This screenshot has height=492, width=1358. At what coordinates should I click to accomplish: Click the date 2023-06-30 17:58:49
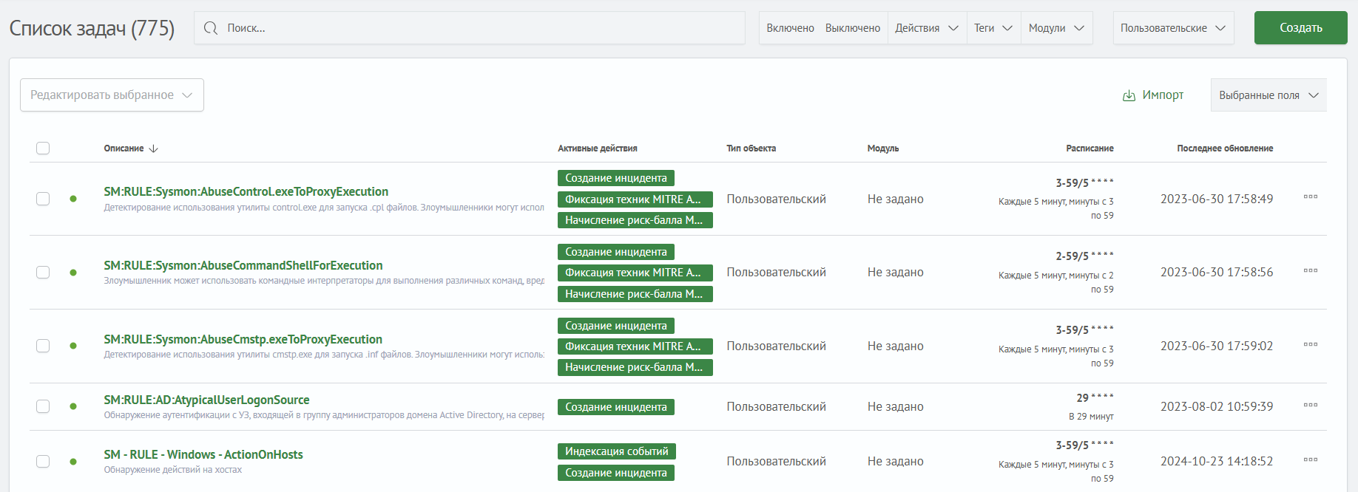(1217, 199)
